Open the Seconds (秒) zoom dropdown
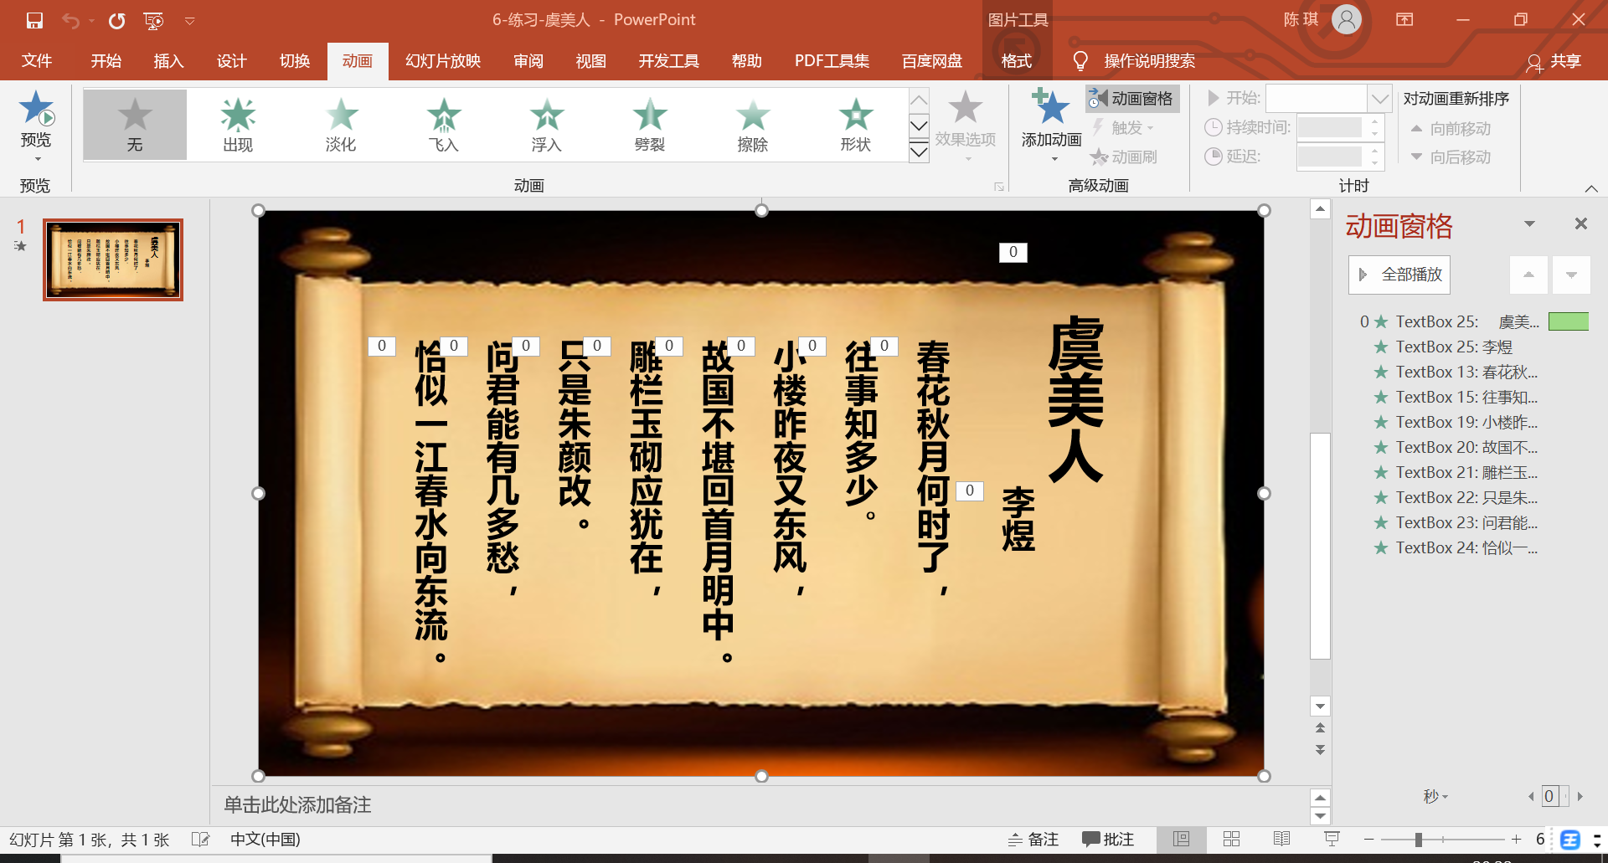Viewport: 1608px width, 863px height. [1435, 796]
